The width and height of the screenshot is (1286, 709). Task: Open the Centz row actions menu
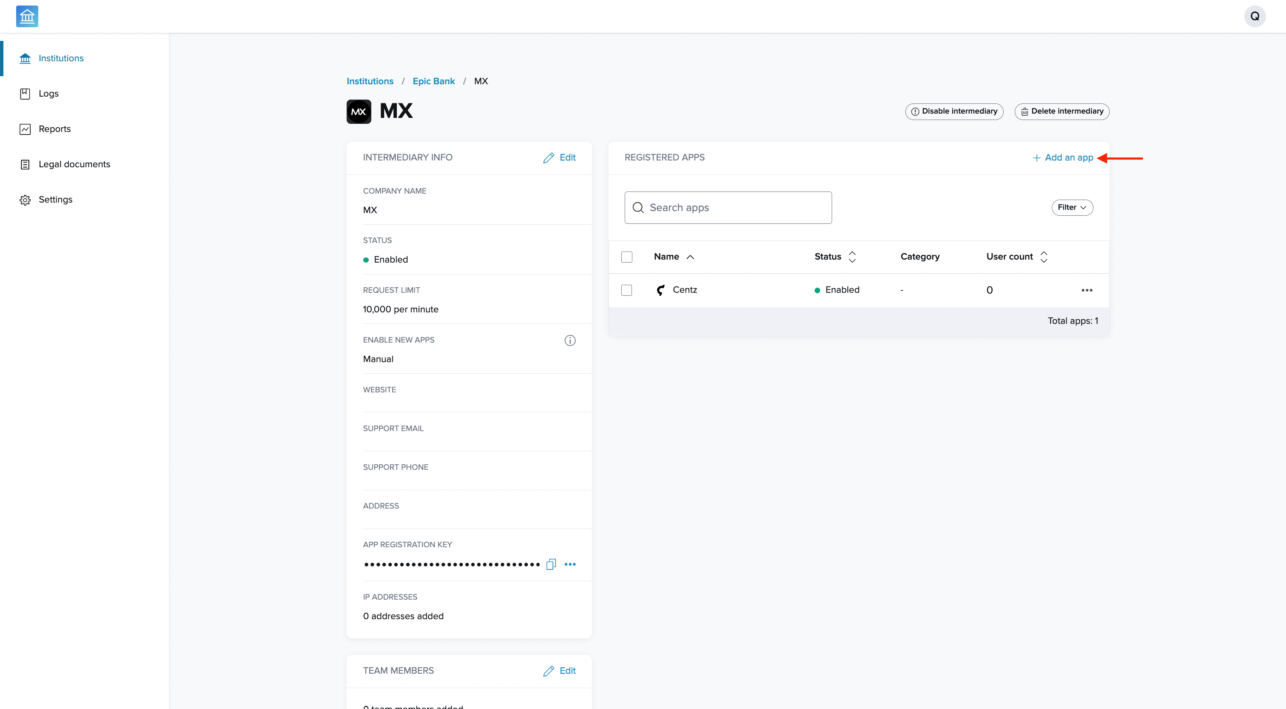(x=1087, y=290)
